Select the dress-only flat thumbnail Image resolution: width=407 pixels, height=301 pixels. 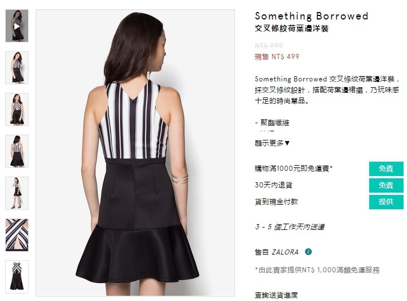point(17,276)
